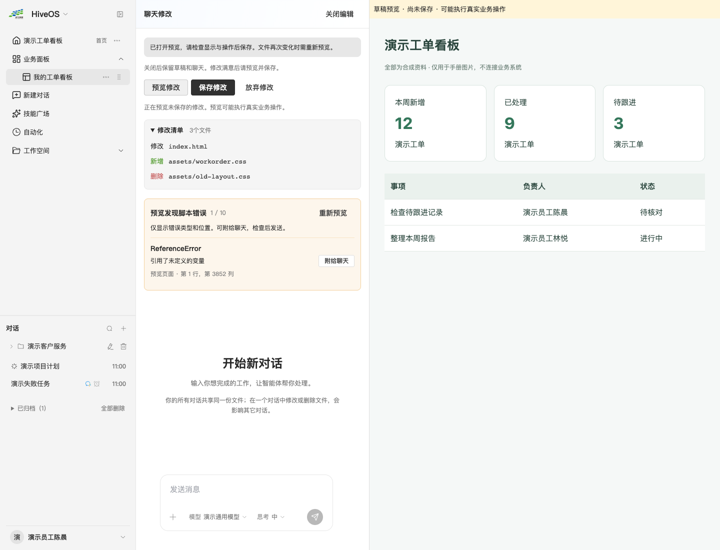Click 附给聊天 for the ReferenceError
The image size is (720, 550).
pos(336,261)
